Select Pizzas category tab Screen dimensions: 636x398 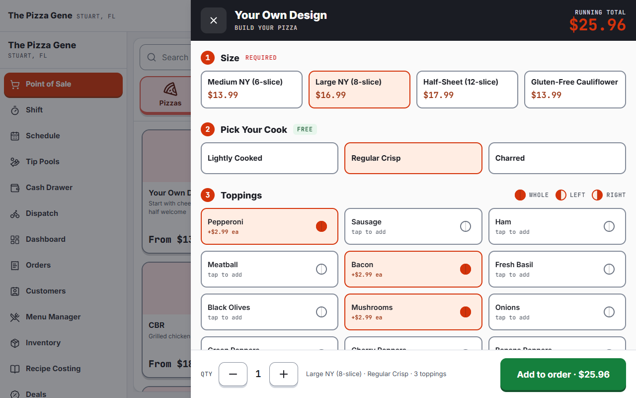point(166,95)
